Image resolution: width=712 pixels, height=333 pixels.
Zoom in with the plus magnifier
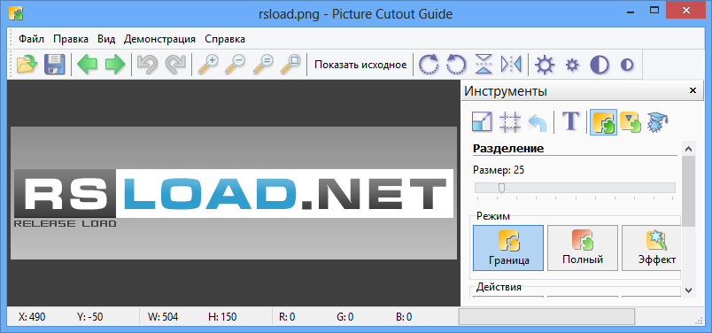(208, 65)
